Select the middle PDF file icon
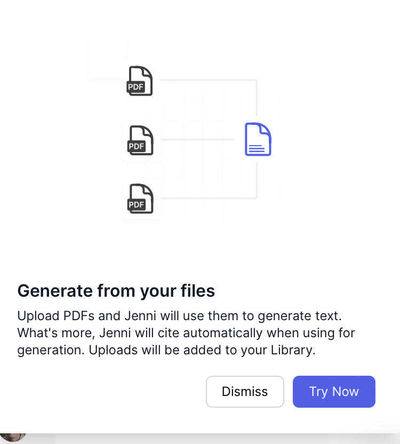Screen dimensions: 400x444 click(140, 140)
